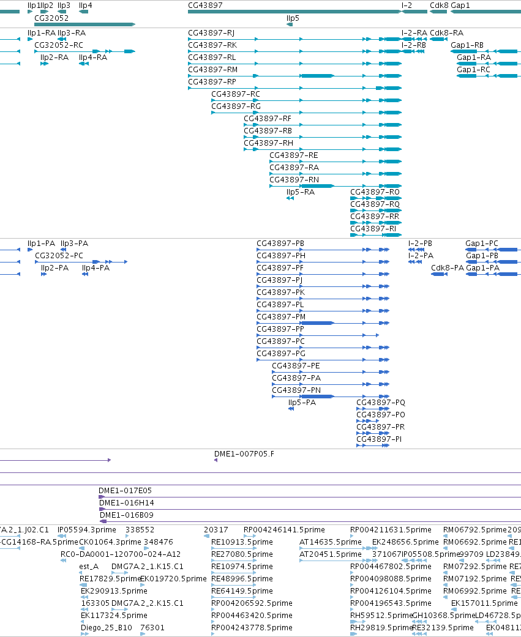
Task: Select the Cdk8-PA protein
Action: [x=440, y=274]
